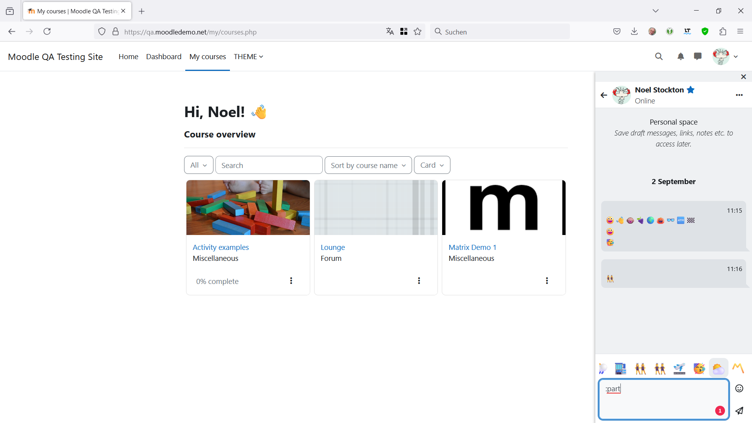Open the Activity examples course link
Viewport: 752px width, 423px height.
pyautogui.click(x=221, y=247)
